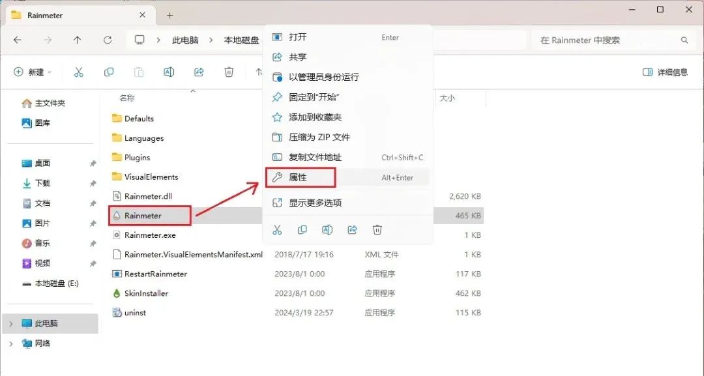
Task: Open 文档 in the sidebar
Action: [x=37, y=203]
